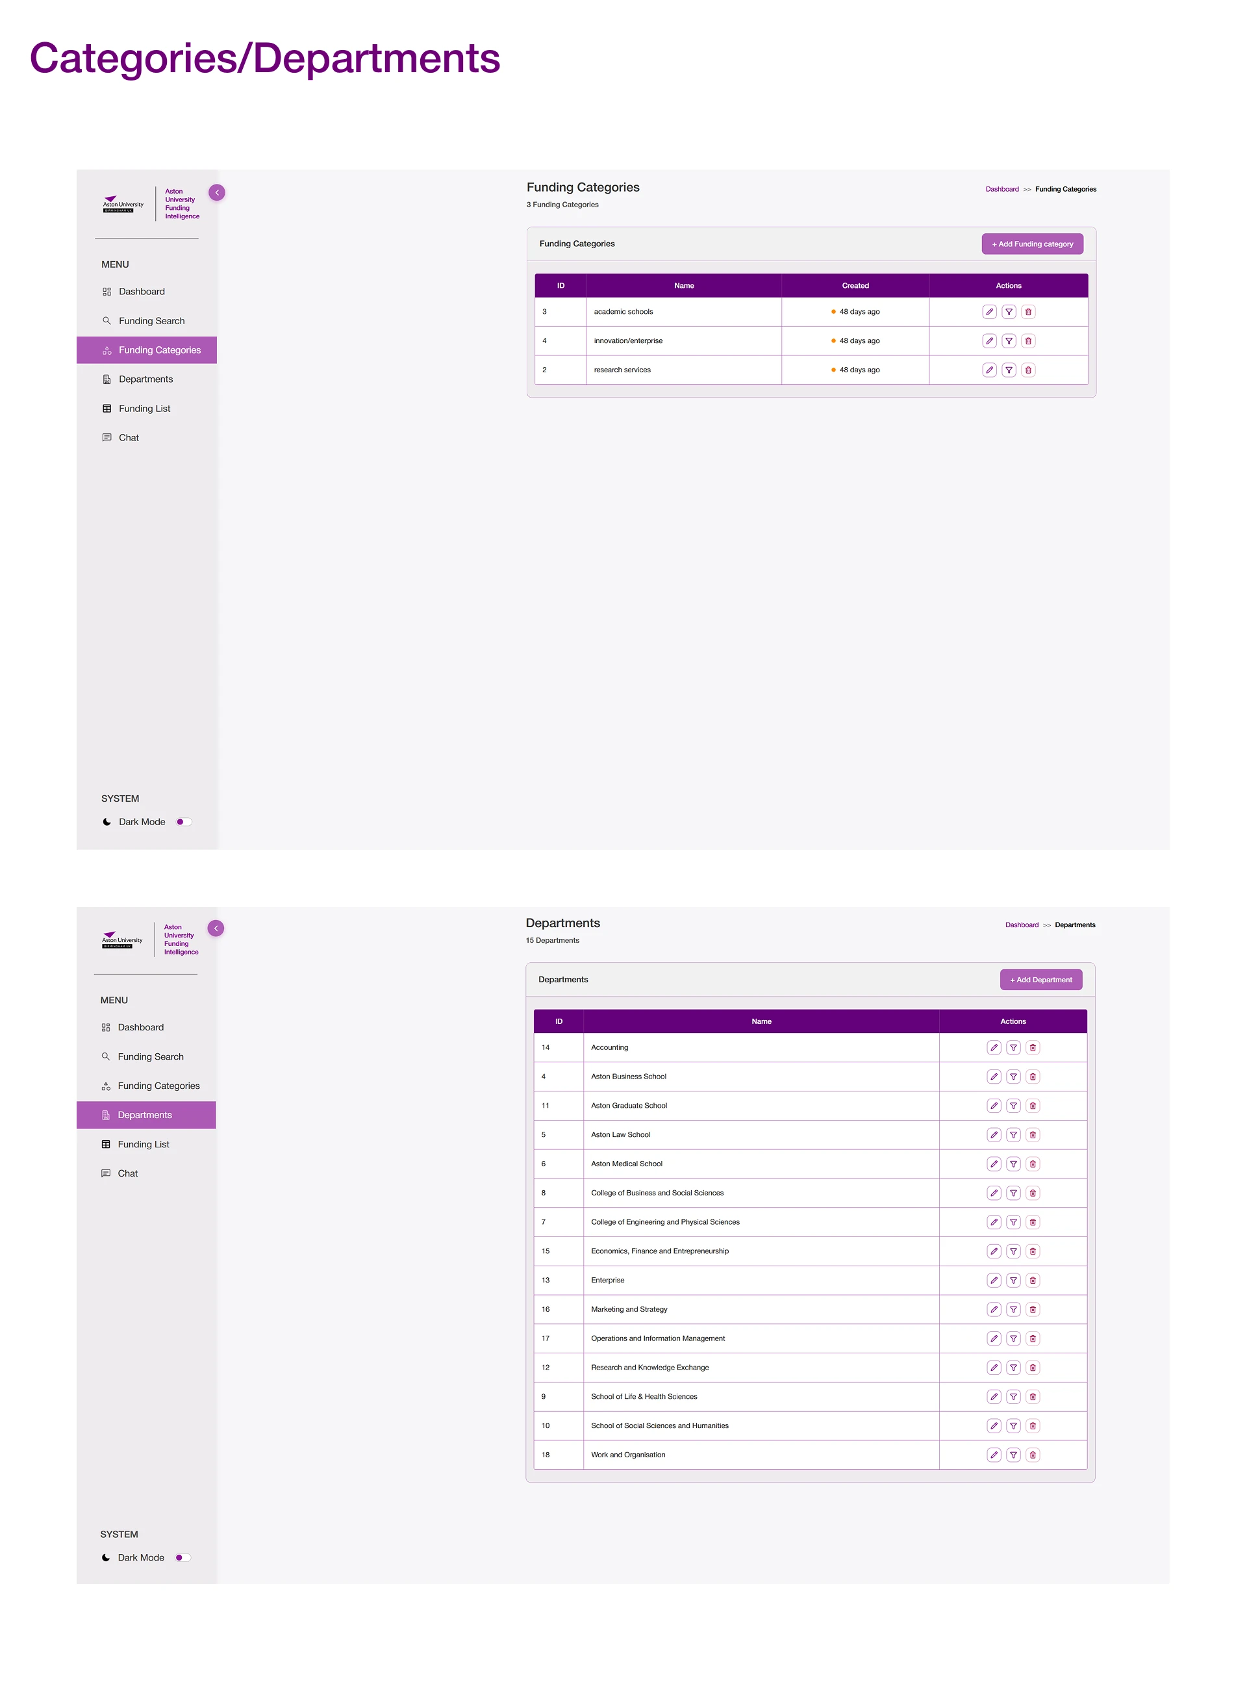Click the Add Funding category button
This screenshot has width=1247, height=1697.
click(x=1032, y=244)
